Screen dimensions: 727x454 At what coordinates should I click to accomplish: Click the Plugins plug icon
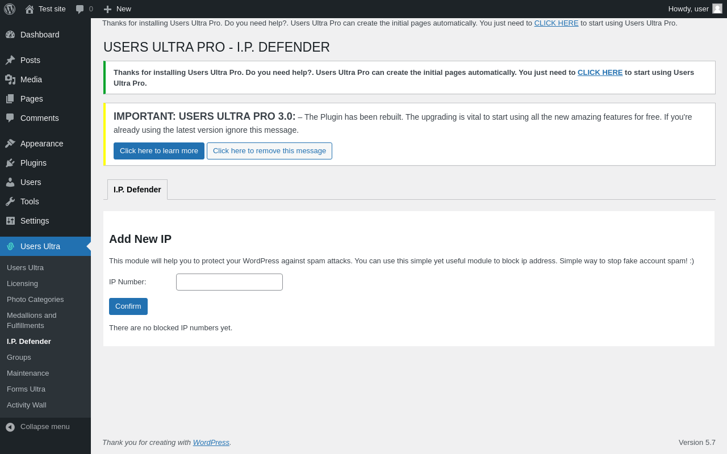pos(10,163)
